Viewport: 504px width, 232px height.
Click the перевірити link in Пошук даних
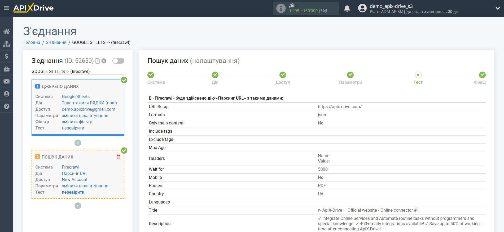coord(73,192)
